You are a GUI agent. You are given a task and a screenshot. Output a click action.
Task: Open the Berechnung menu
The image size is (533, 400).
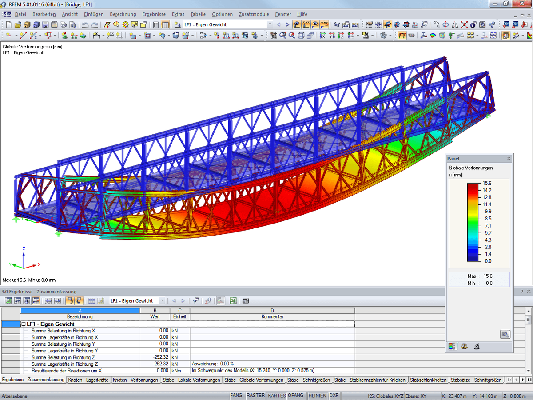coord(123,14)
